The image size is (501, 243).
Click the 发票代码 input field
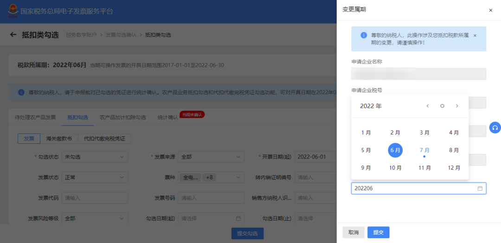pyautogui.click(x=95, y=198)
